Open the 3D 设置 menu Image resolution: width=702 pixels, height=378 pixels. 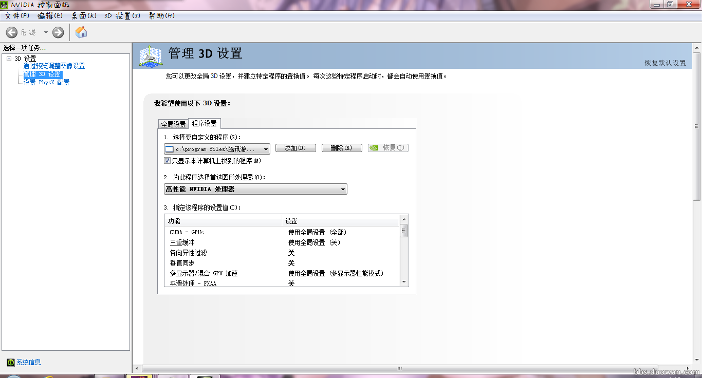coord(122,15)
